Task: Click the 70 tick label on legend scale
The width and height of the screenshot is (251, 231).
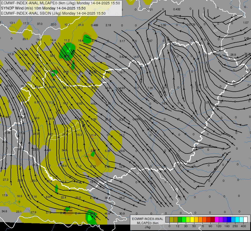Action: tap(202, 226)
